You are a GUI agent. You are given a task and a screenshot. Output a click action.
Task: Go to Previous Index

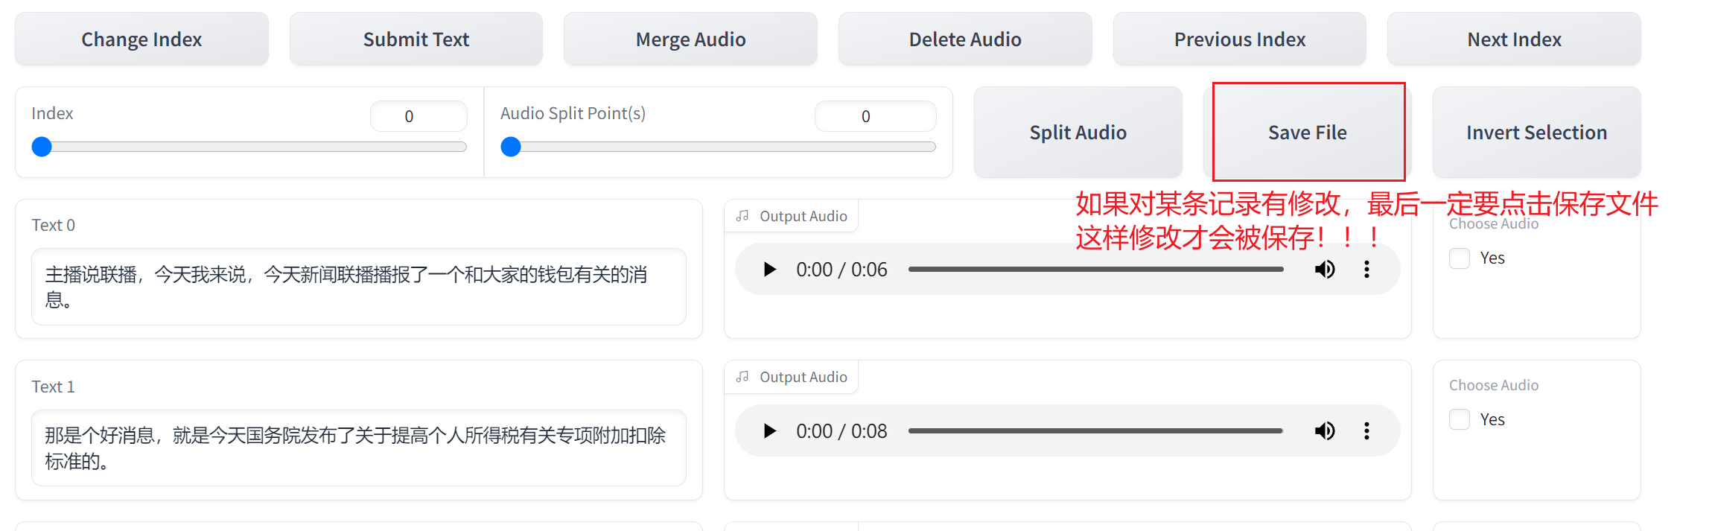1239,39
